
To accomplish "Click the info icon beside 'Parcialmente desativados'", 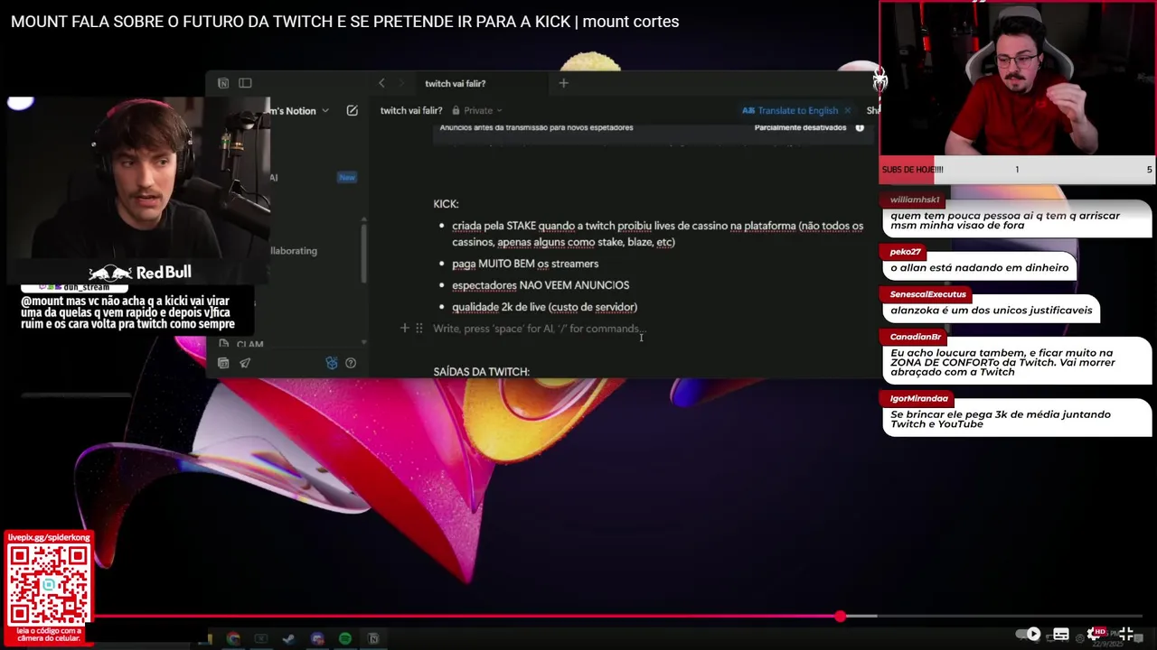I will click(860, 127).
